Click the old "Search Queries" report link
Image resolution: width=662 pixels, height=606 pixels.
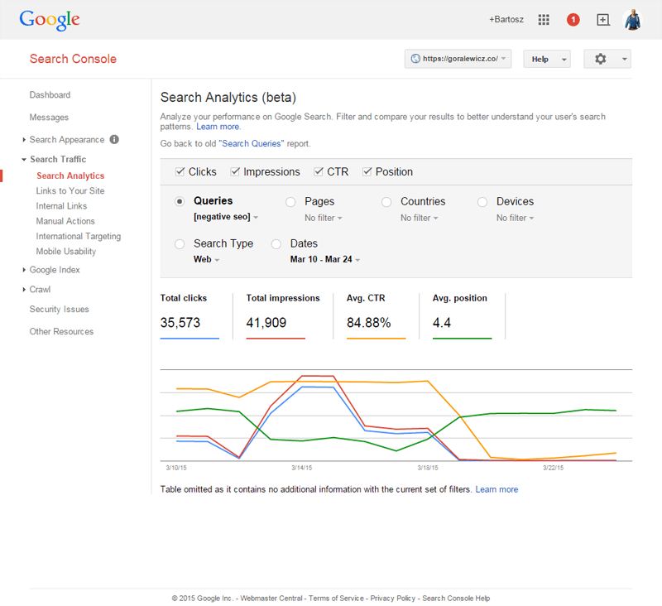pos(251,144)
